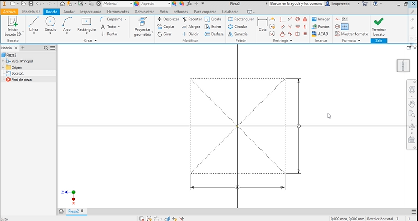Open the fx parameters icon
The width and height of the screenshot is (418, 221).
click(x=190, y=4)
